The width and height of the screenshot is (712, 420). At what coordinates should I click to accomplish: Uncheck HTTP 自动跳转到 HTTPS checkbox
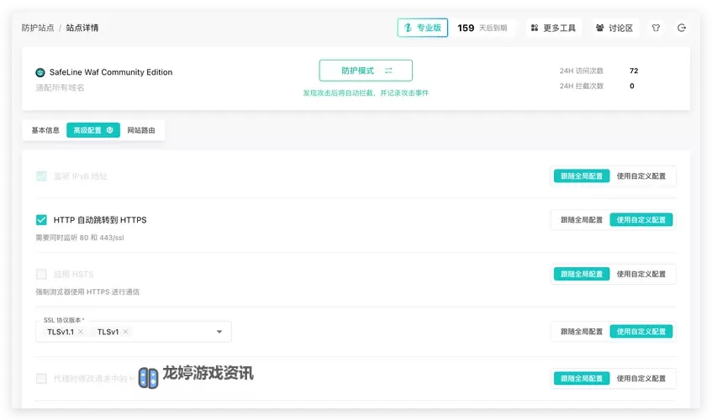click(41, 220)
